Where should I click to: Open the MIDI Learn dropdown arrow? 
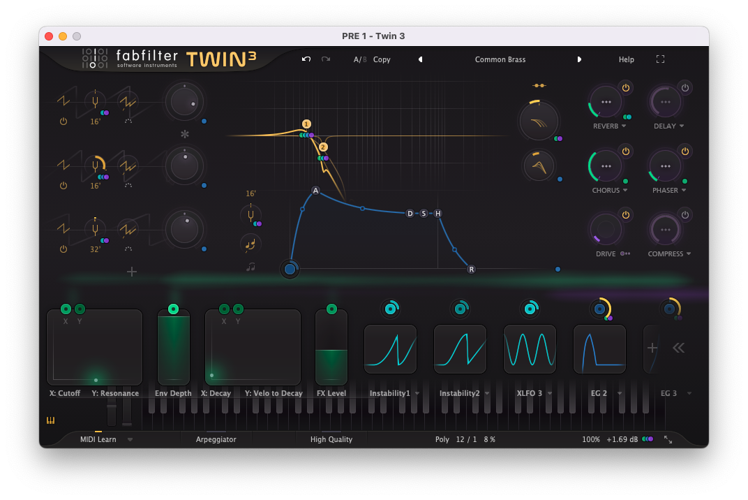coord(130,440)
